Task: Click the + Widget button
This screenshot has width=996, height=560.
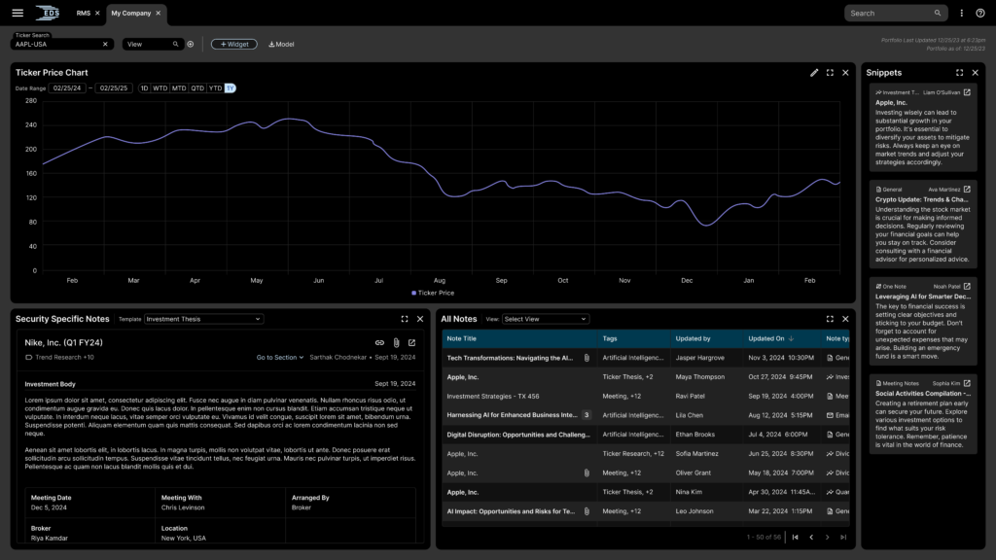Action: point(234,45)
